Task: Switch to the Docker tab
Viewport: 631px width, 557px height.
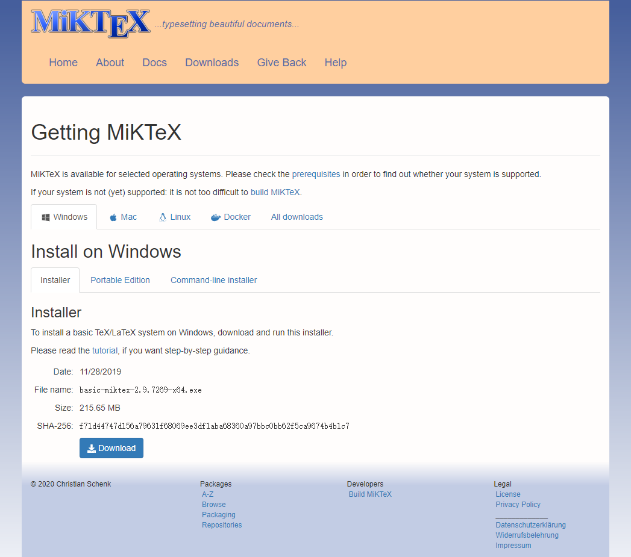Action: pyautogui.click(x=231, y=217)
